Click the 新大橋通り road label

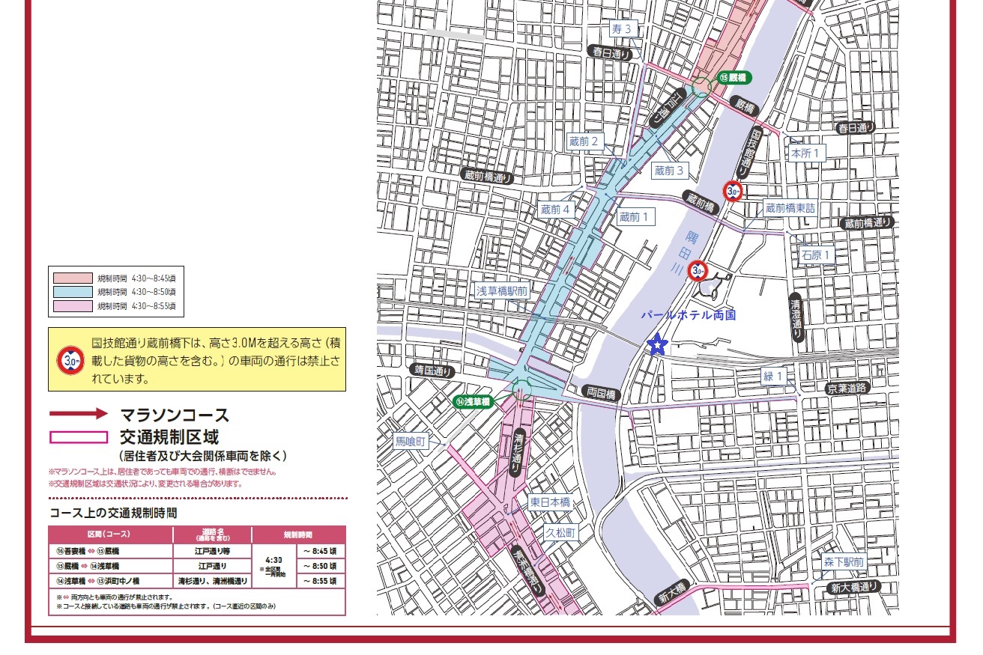tap(854, 588)
